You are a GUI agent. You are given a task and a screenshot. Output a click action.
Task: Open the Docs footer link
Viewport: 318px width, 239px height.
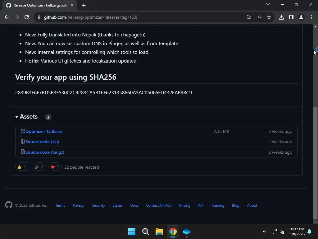tap(134, 205)
